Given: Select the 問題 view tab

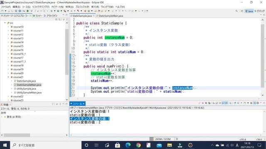Looking at the screenshot, I should 5,105.
